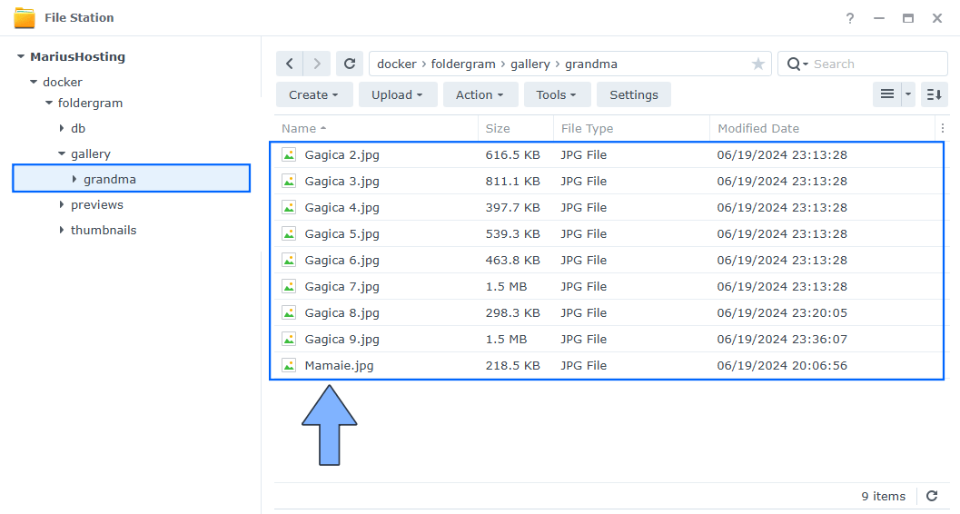Click the 463.8 KB size cell
960x514 pixels.
512,260
